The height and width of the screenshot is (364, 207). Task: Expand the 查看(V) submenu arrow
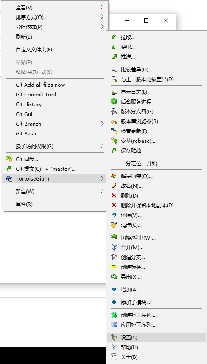coord(102,7)
